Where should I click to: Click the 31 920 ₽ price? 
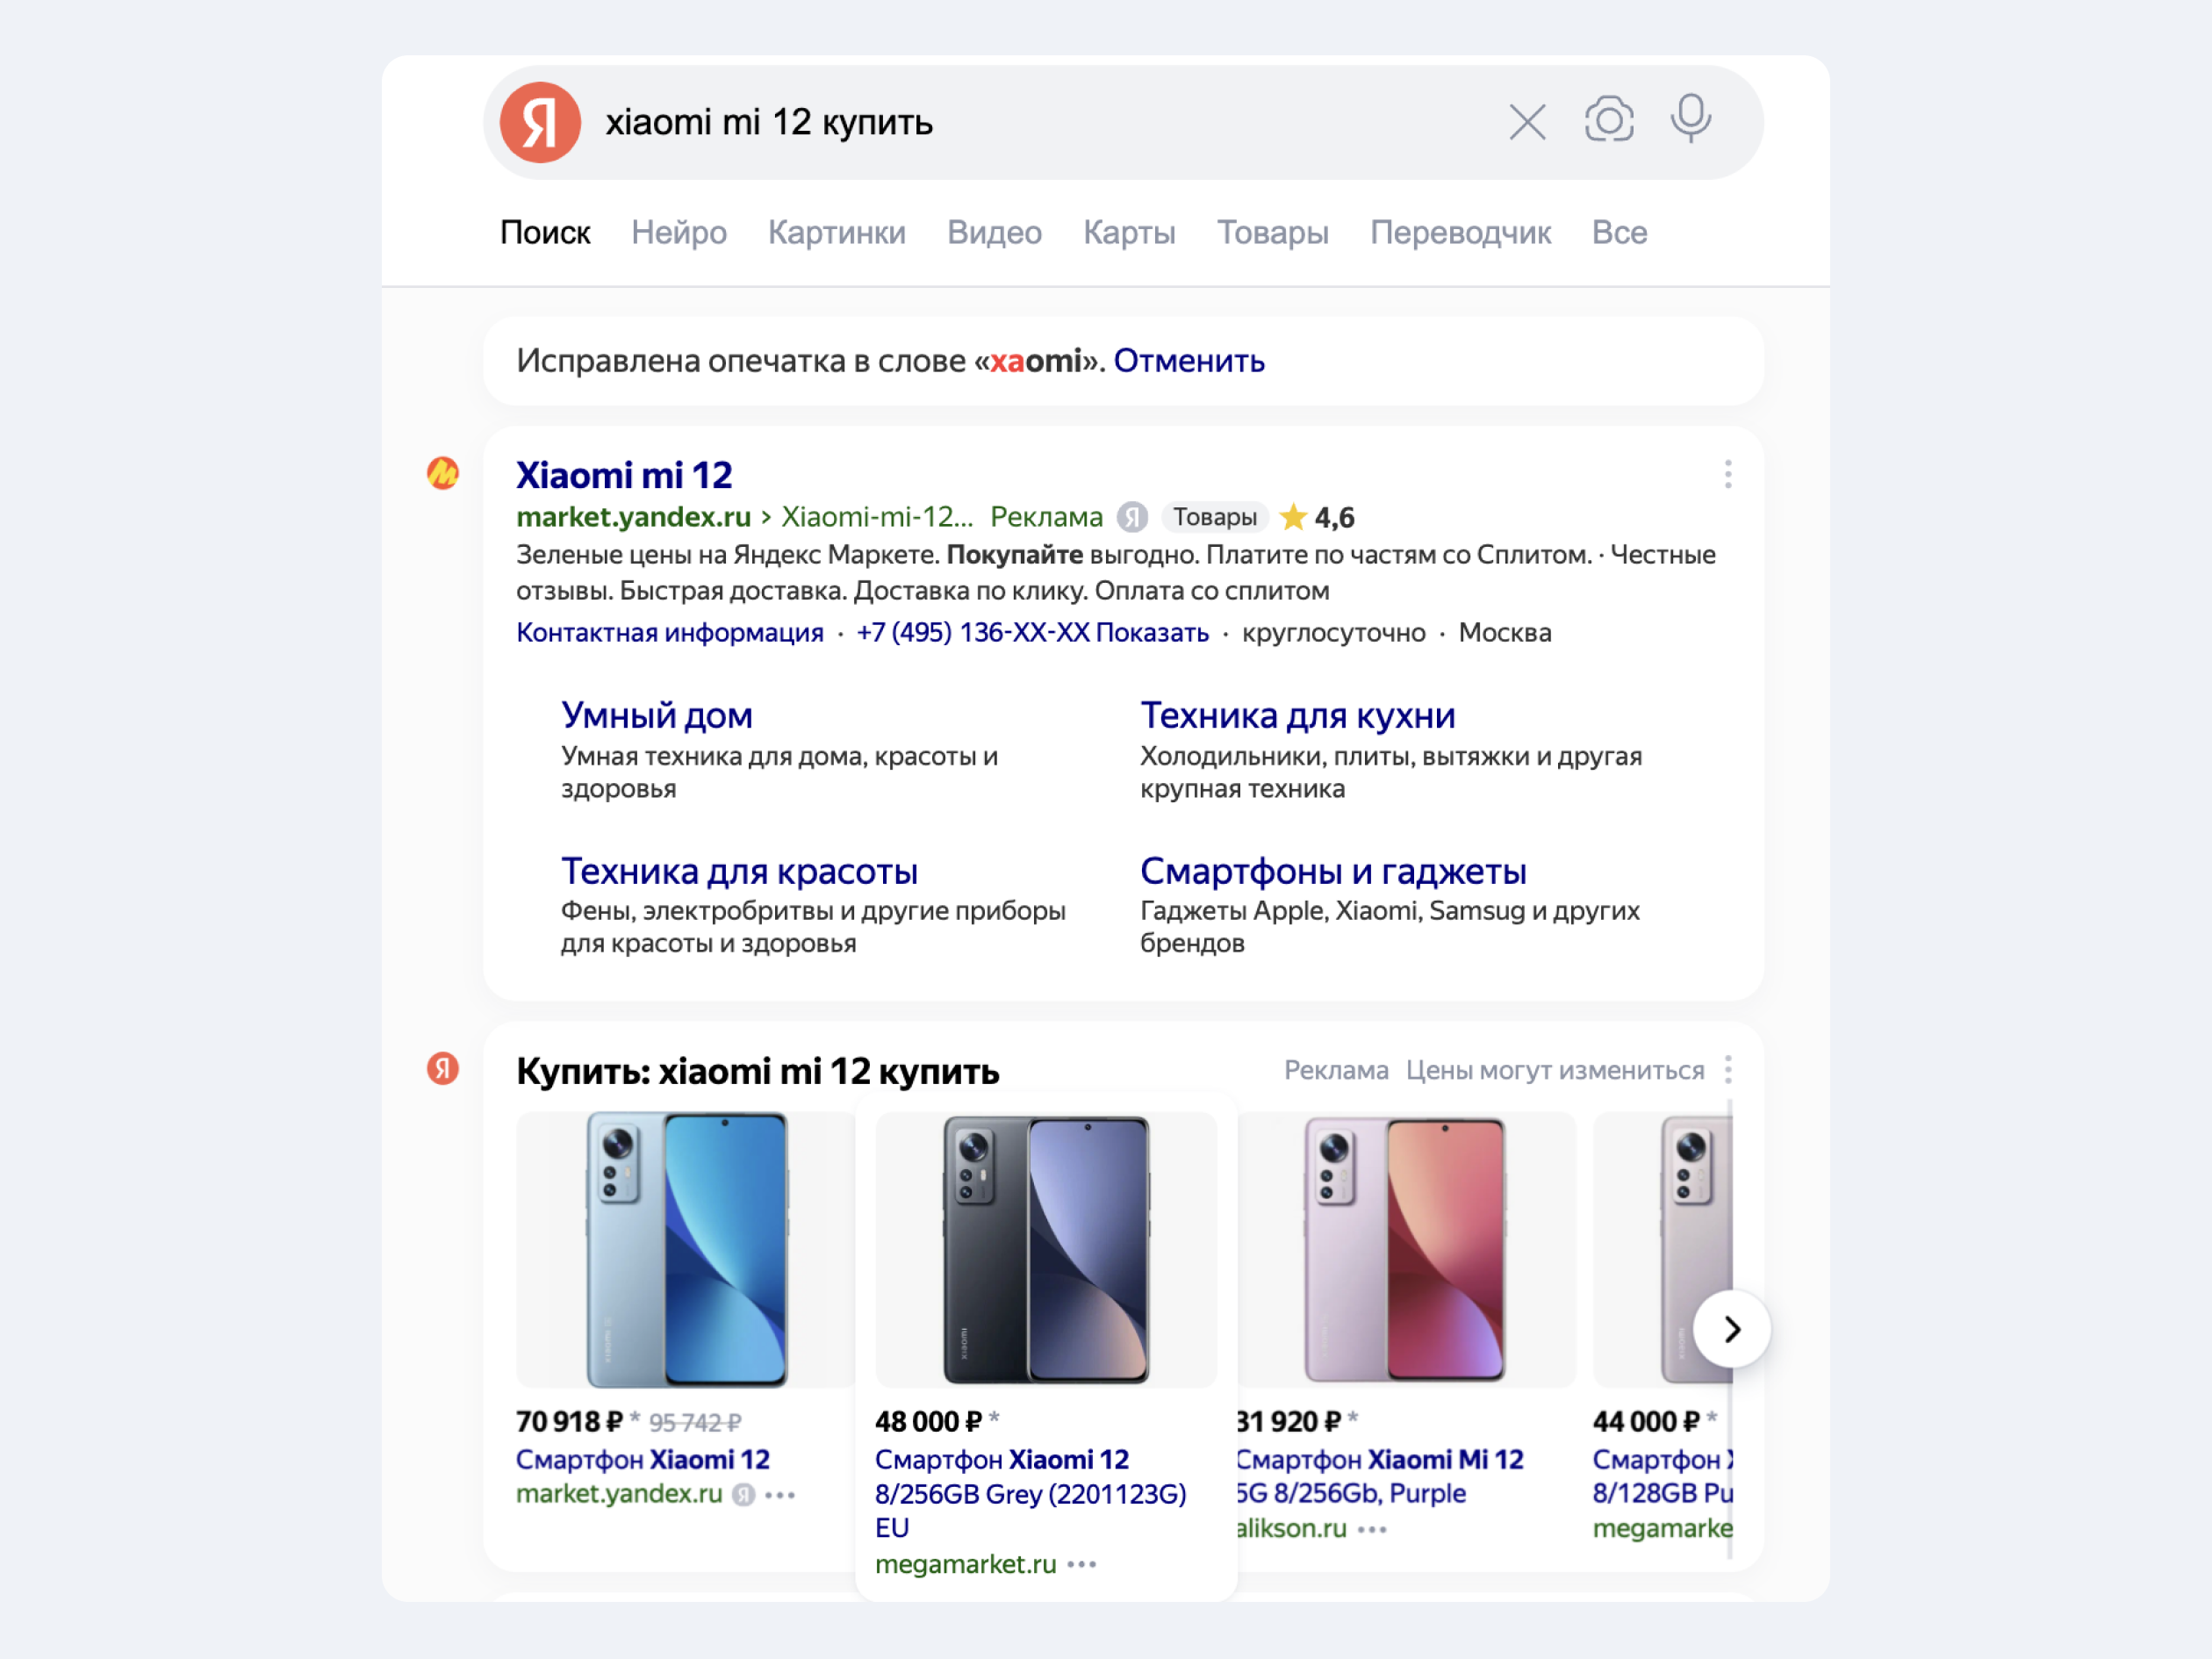(x=1288, y=1421)
